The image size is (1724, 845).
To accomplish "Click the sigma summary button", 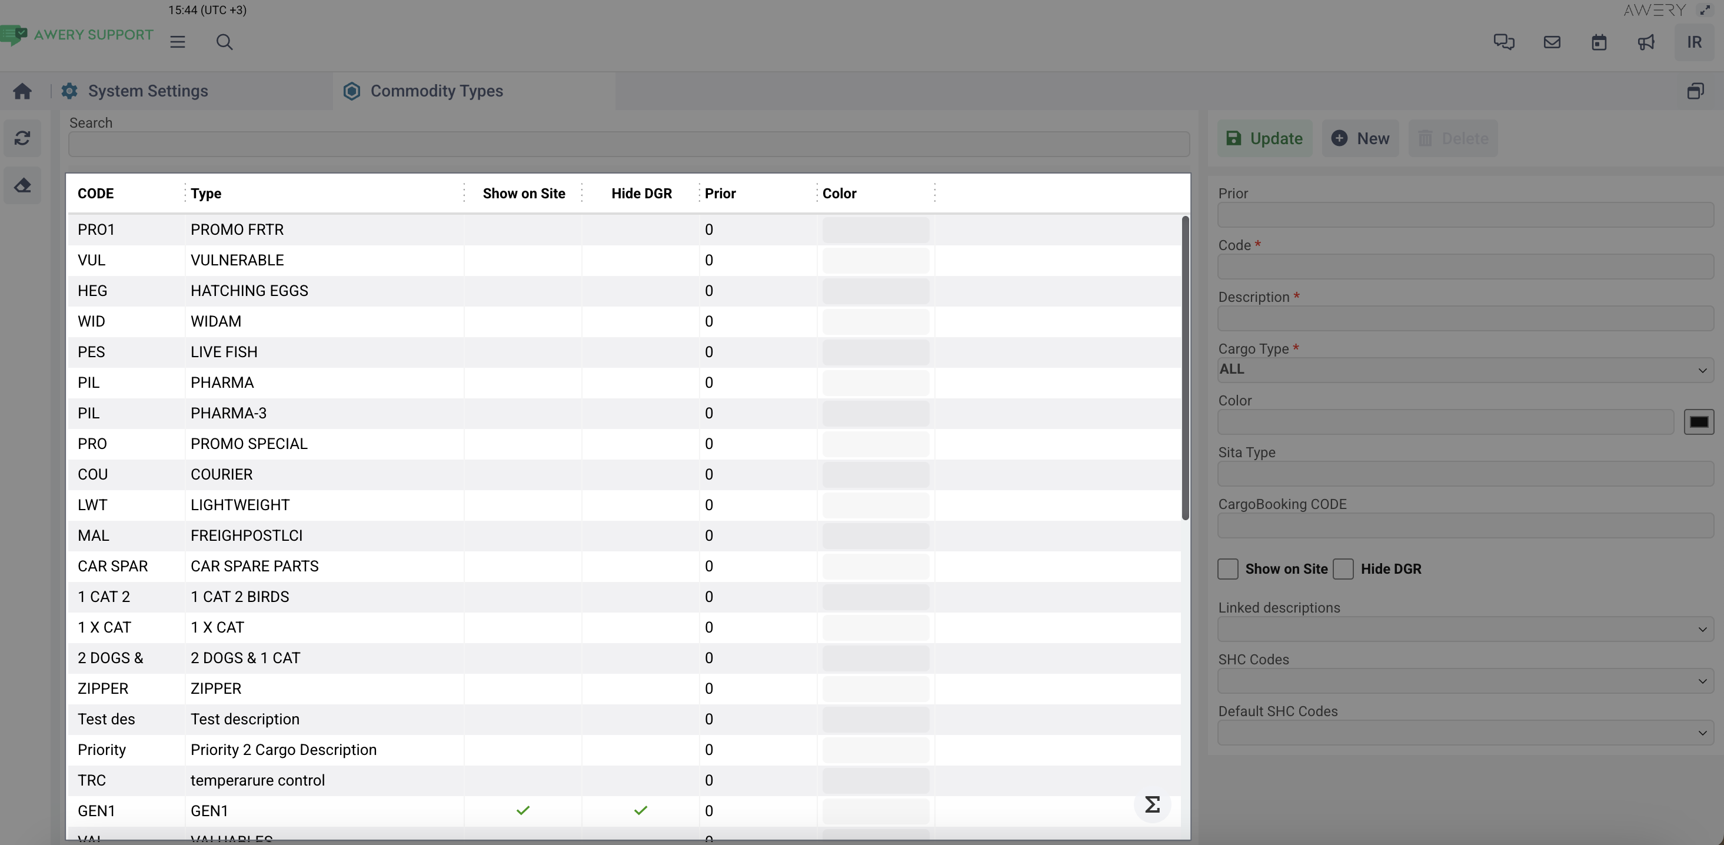I will tap(1152, 804).
